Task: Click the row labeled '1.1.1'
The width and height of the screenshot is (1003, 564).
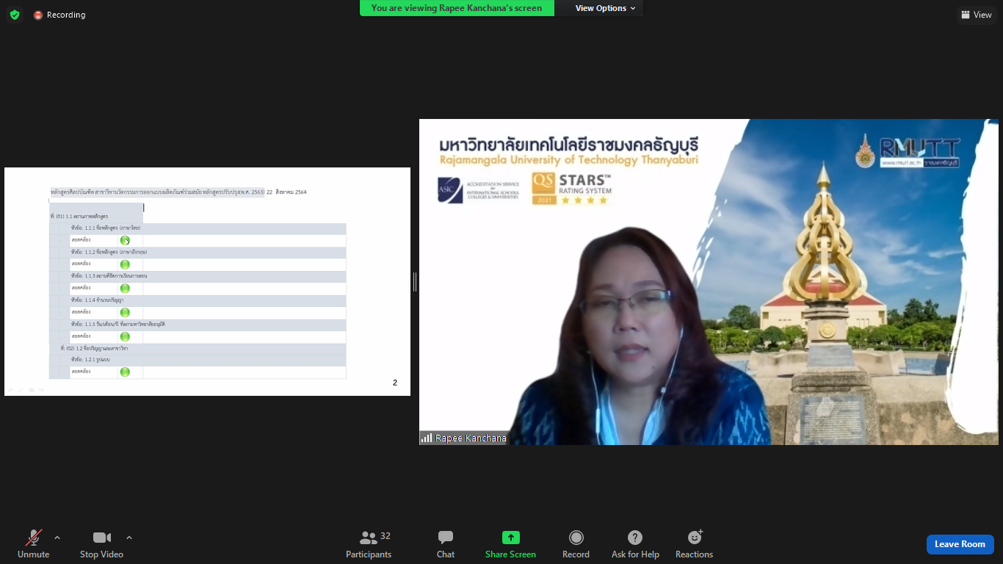Action: coord(208,228)
